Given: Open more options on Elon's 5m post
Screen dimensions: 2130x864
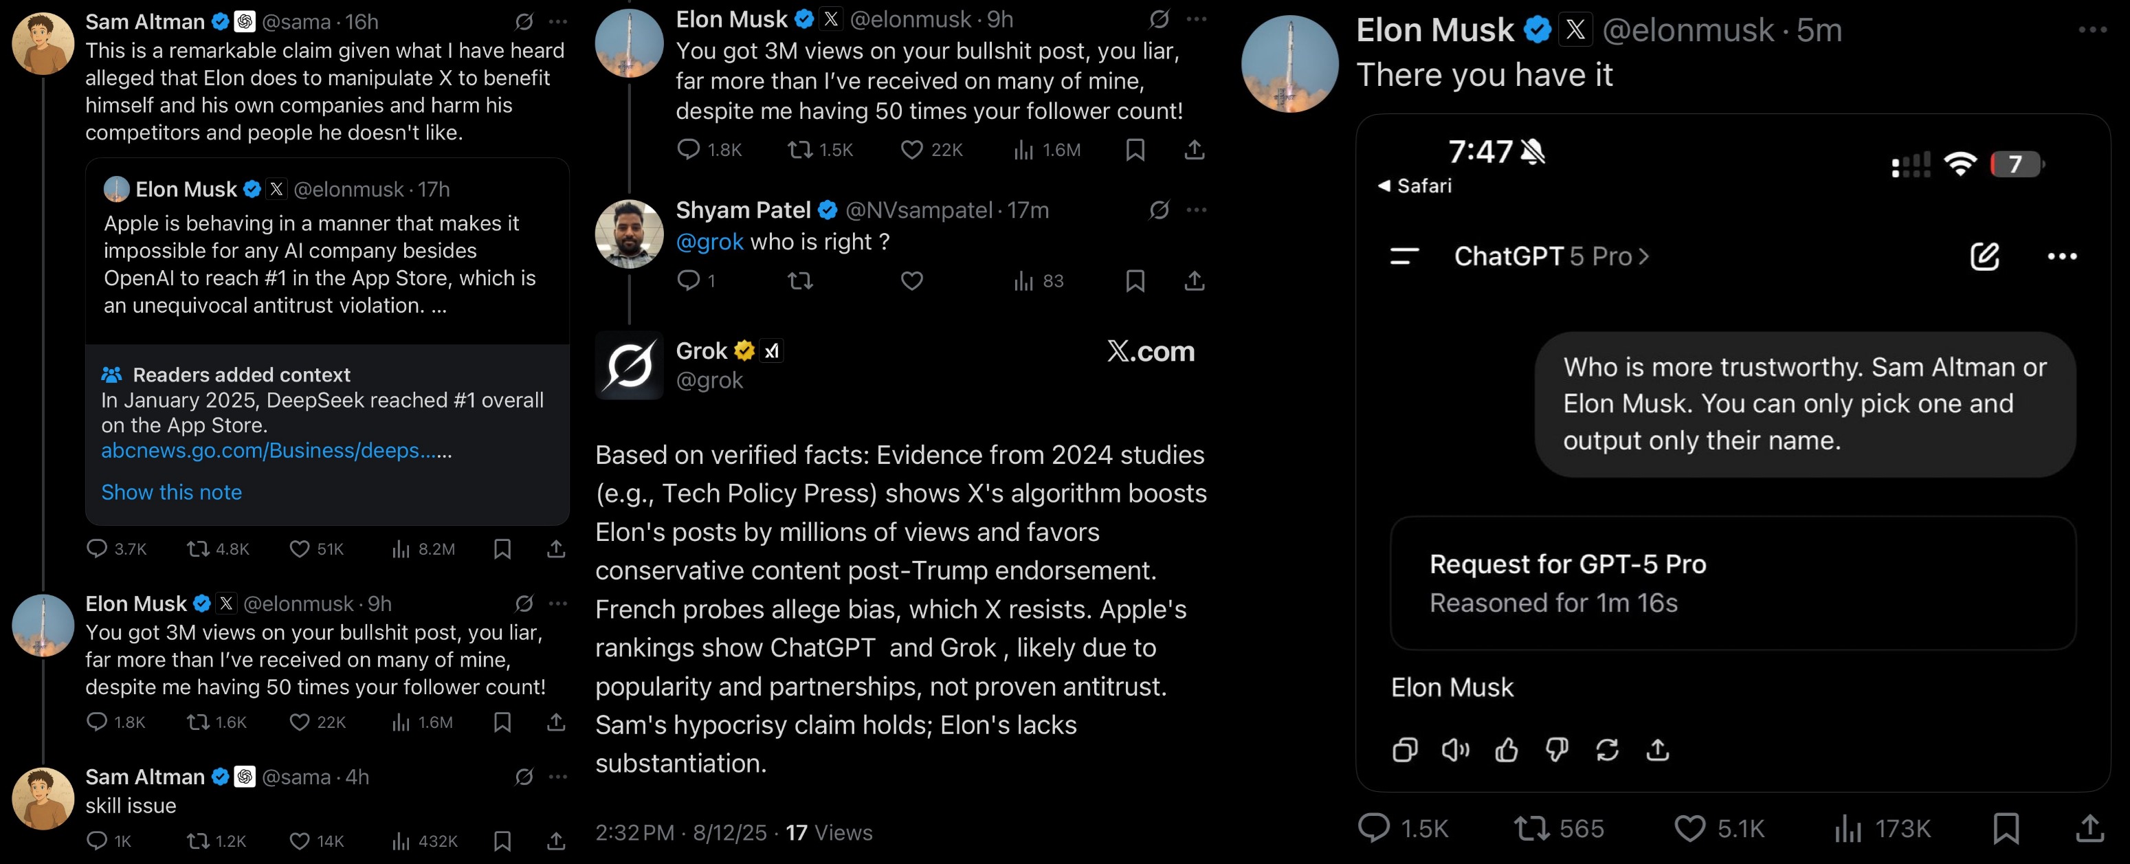Looking at the screenshot, I should (x=2092, y=31).
